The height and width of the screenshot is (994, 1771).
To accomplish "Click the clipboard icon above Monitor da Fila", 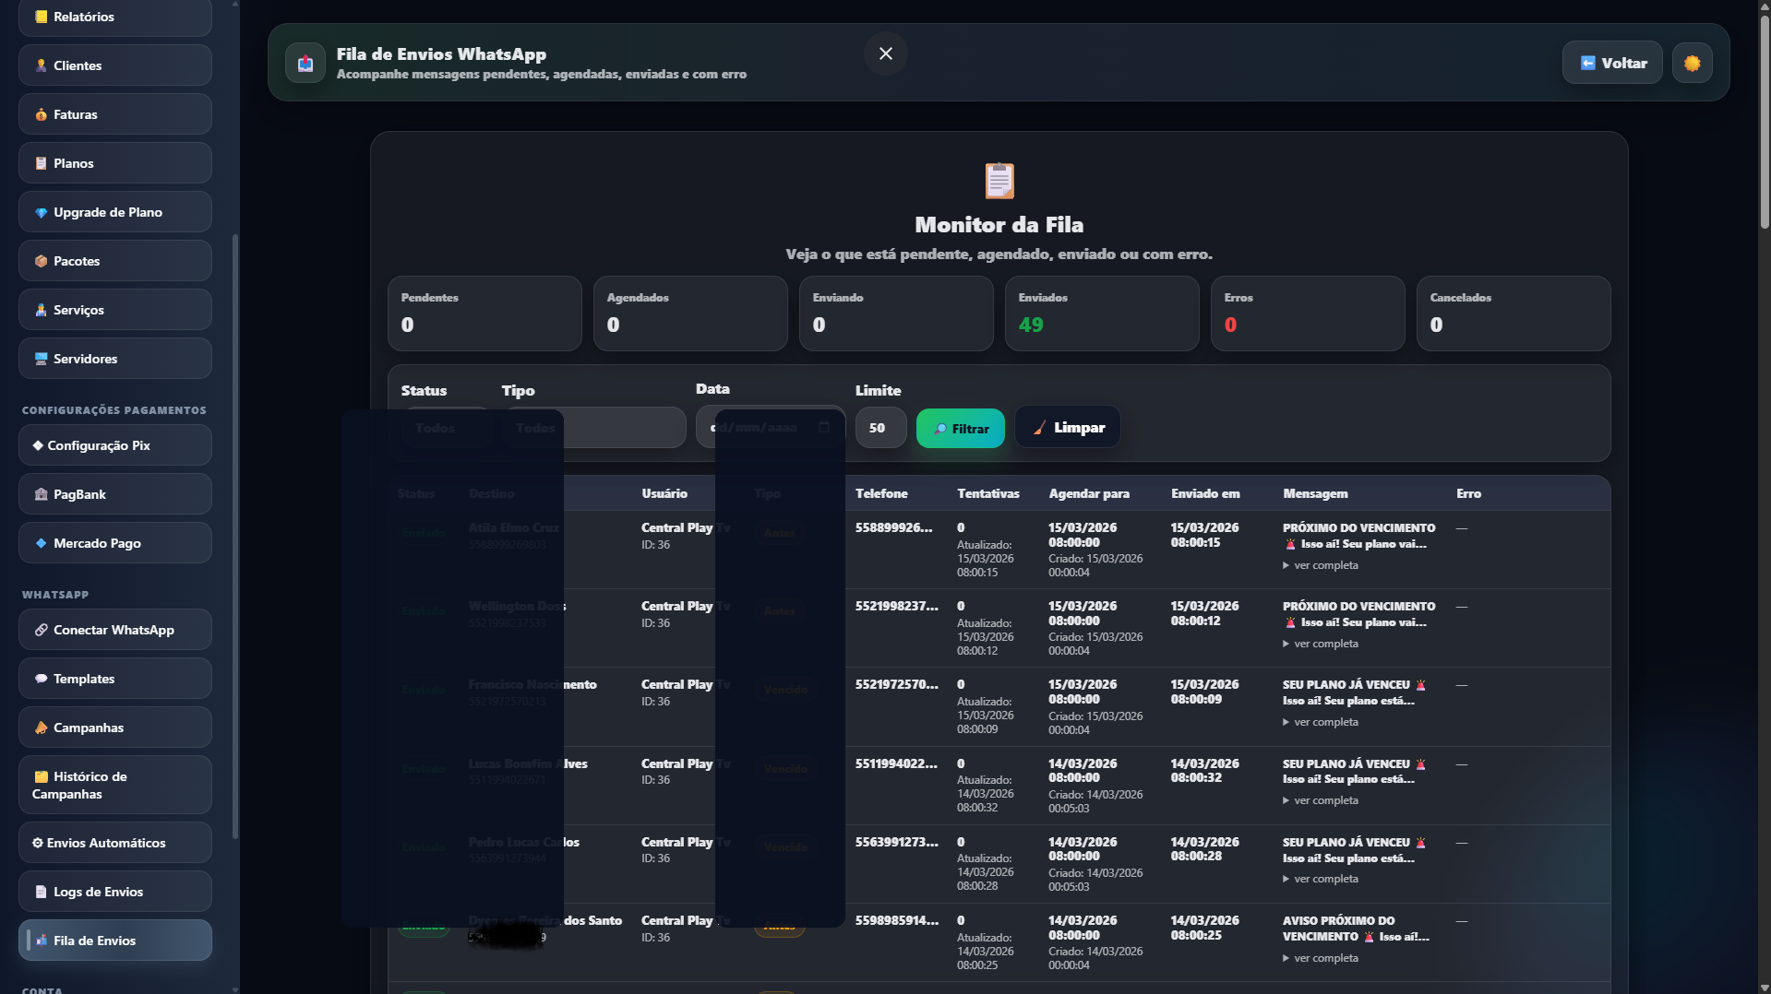I will pos(999,181).
